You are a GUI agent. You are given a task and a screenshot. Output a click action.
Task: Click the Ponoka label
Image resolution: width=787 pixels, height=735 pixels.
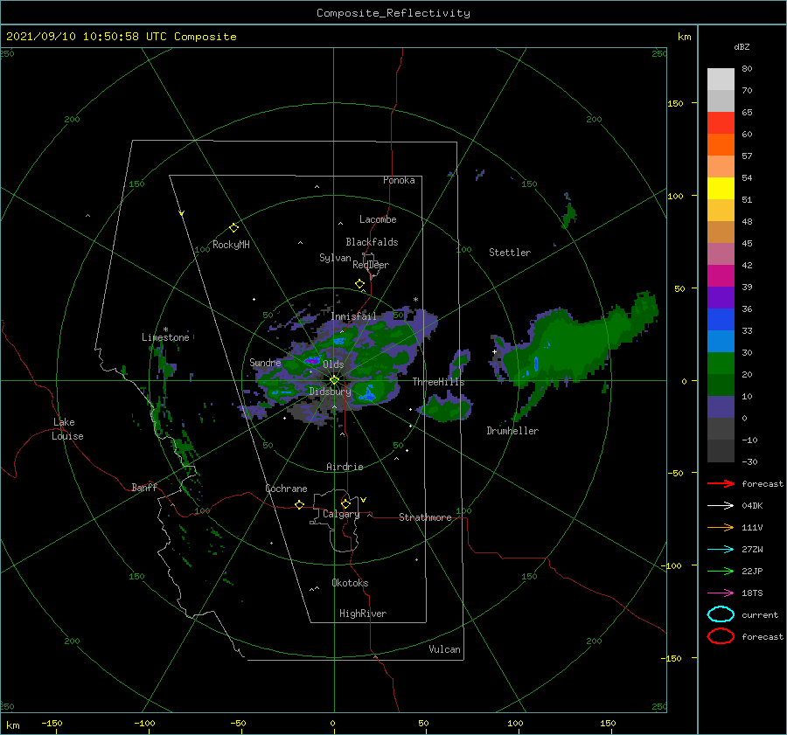(x=399, y=180)
